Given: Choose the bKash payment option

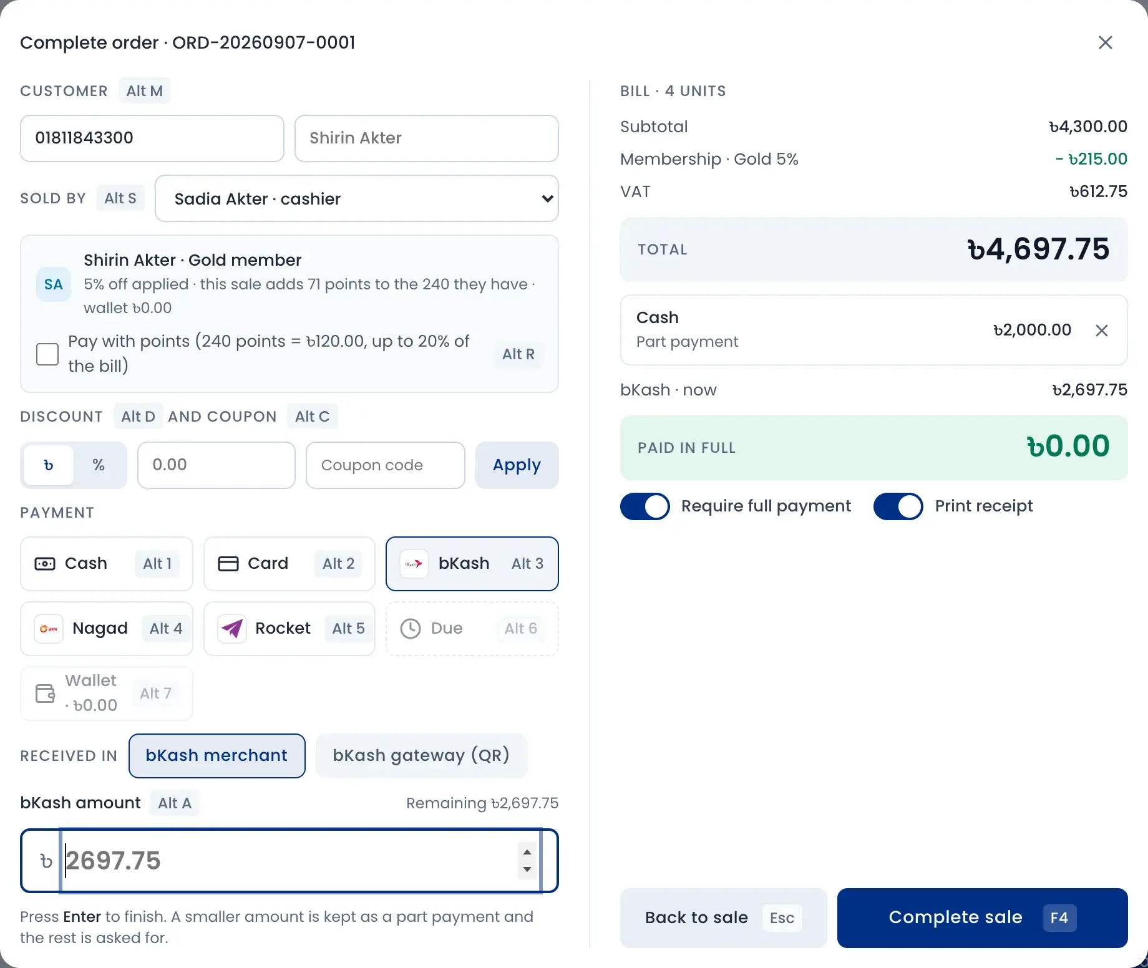Looking at the screenshot, I should [x=472, y=564].
